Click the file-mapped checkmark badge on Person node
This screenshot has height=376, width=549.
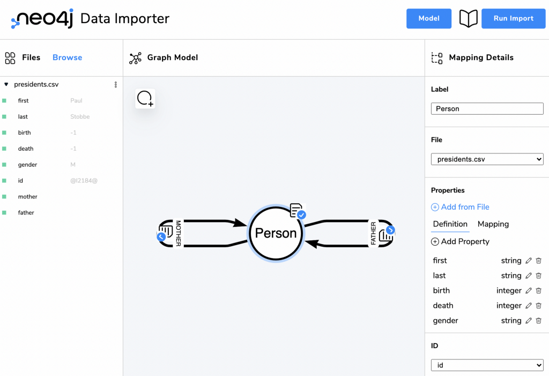point(301,215)
